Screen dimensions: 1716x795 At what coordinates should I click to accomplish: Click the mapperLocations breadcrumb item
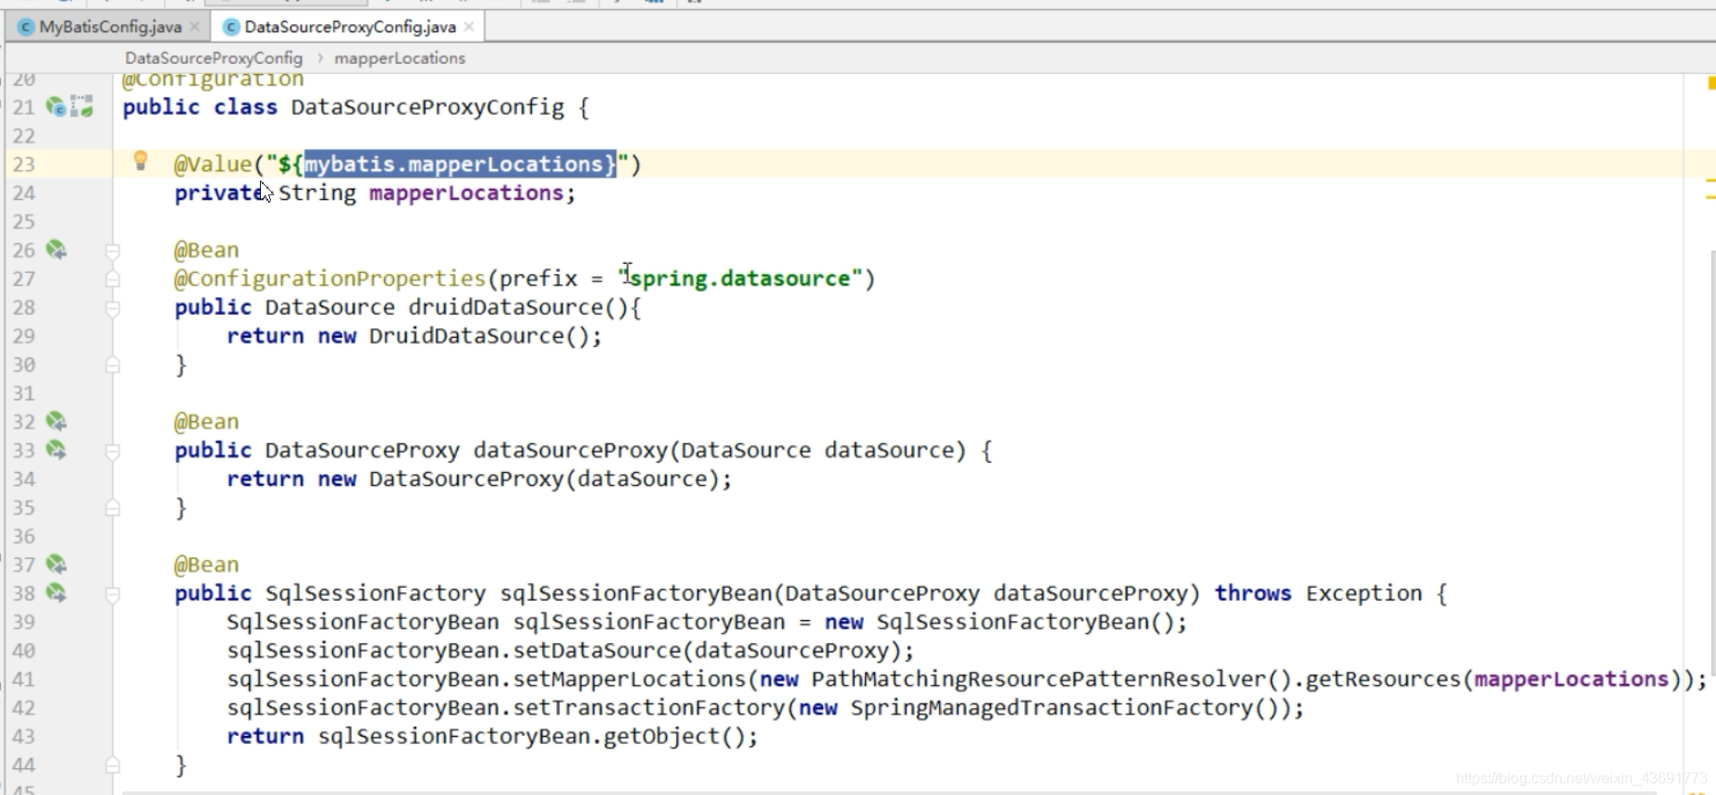pos(400,57)
